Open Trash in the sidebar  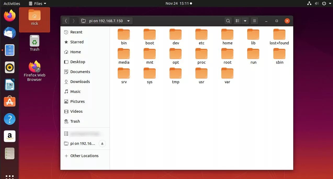(x=85, y=121)
